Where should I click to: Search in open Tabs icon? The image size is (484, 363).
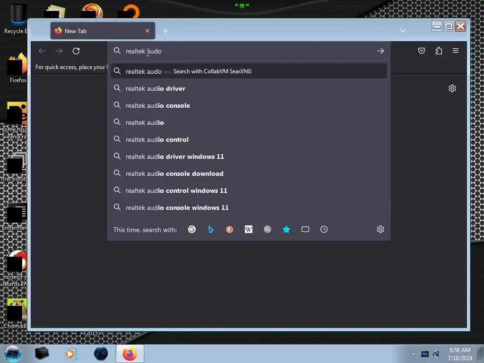click(305, 229)
